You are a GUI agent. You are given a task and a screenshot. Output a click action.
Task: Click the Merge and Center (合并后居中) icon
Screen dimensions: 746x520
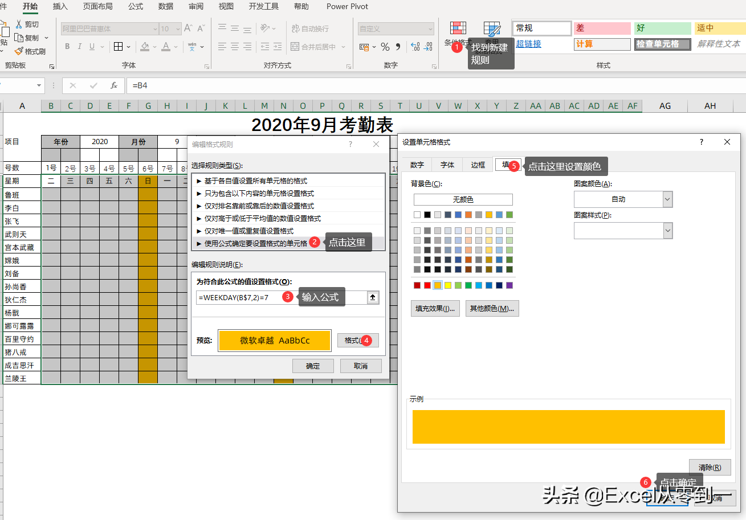tap(295, 47)
